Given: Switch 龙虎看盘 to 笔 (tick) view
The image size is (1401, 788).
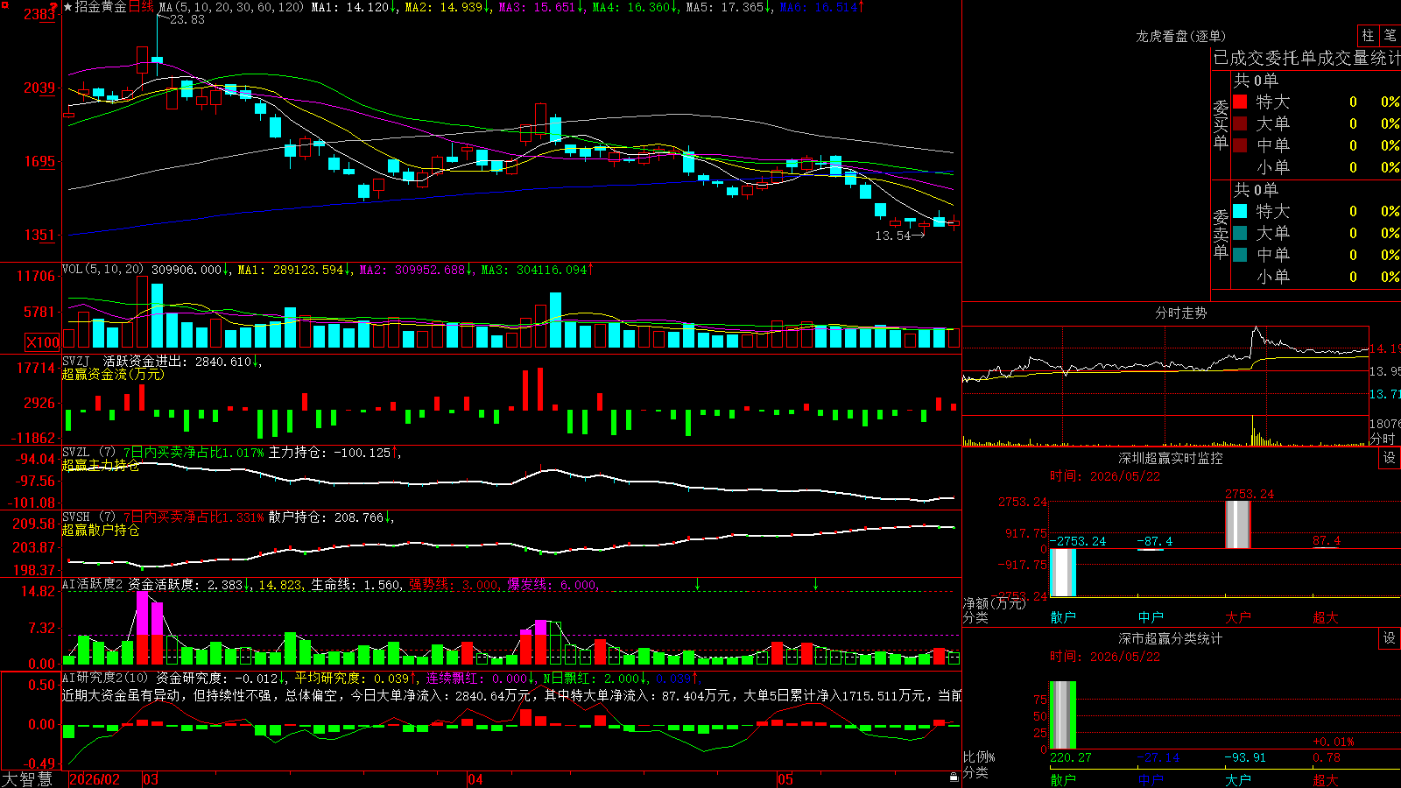Looking at the screenshot, I should 1390,36.
